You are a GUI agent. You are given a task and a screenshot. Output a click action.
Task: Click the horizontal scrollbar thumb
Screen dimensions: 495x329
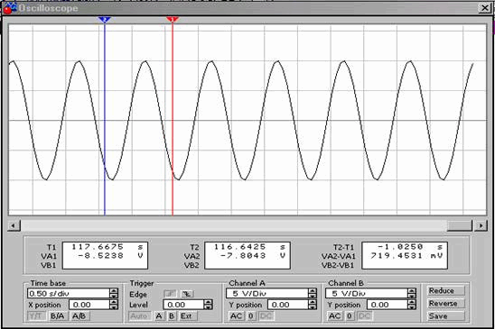(460, 225)
